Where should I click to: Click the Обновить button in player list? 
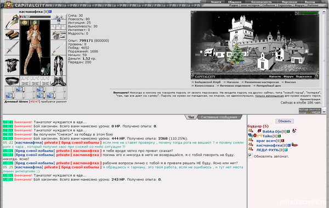[x=285, y=121]
